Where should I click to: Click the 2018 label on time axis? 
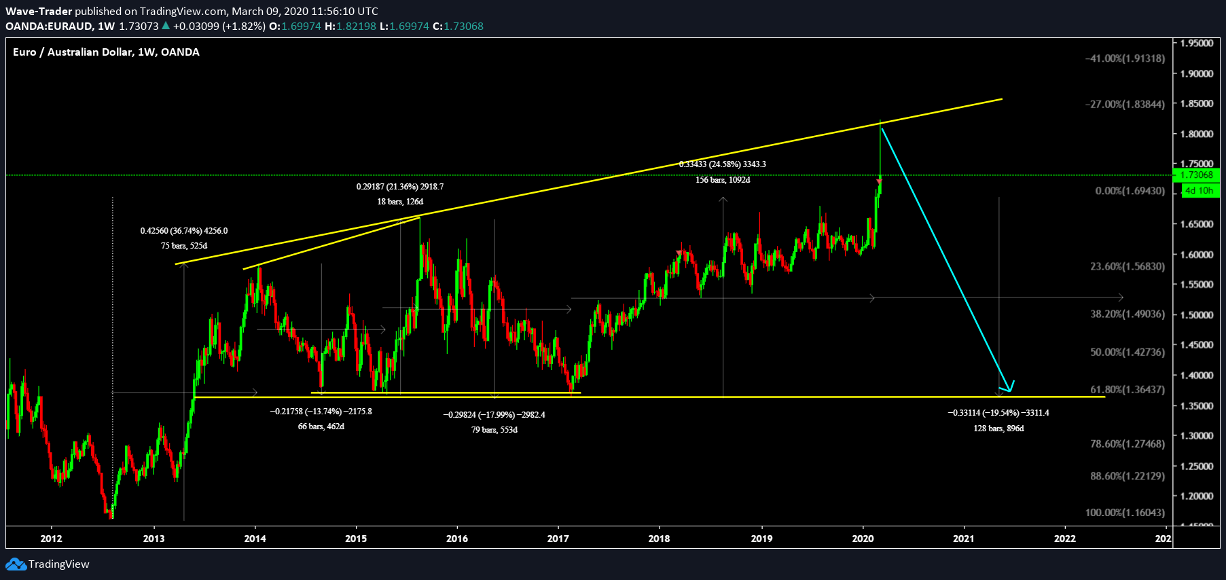(659, 539)
